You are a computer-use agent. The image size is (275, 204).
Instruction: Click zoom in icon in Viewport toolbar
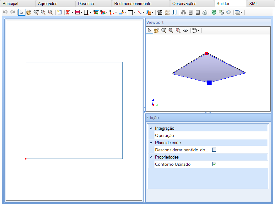coord(164,30)
